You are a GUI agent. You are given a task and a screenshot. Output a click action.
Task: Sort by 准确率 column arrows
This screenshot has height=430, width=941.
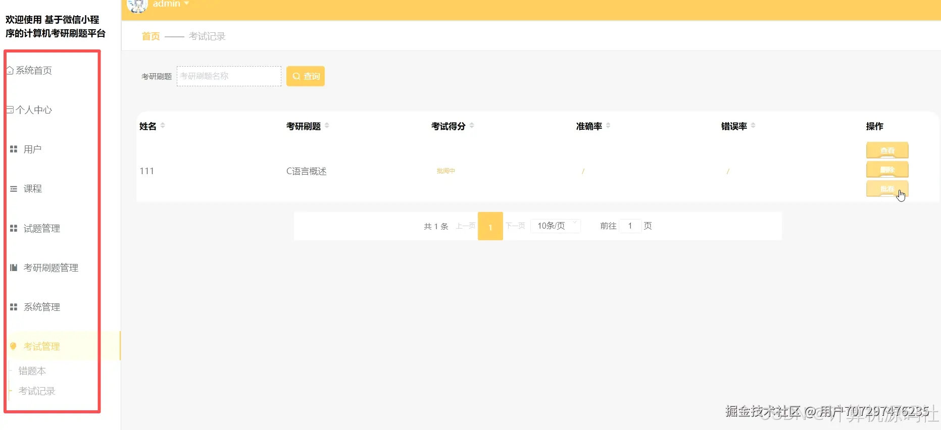(608, 126)
